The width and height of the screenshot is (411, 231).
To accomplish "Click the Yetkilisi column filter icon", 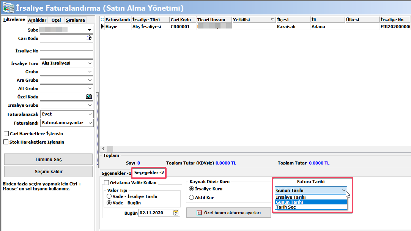I will pyautogui.click(x=272, y=20).
